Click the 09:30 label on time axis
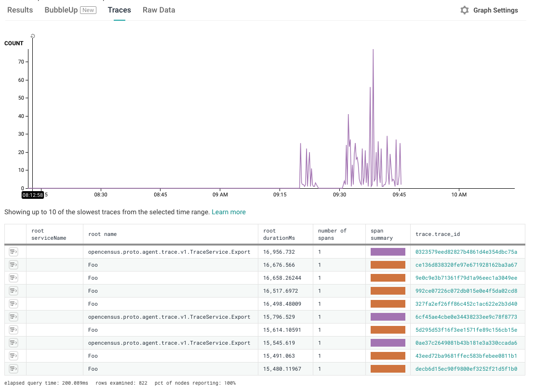The width and height of the screenshot is (535, 389). (339, 194)
